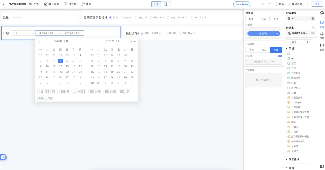Select 最近 7 天 radio option
The image size is (325, 170).
(x=135, y=18)
